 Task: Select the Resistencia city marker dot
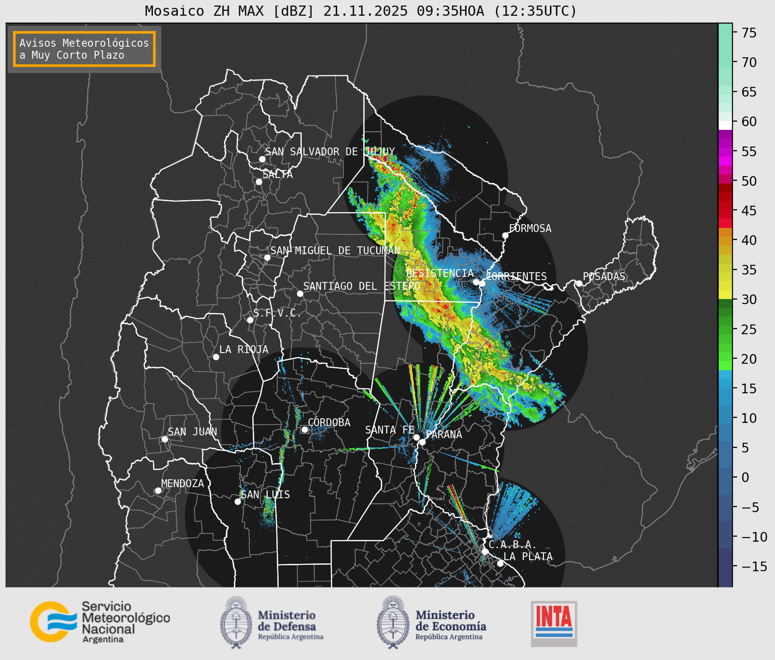pyautogui.click(x=476, y=282)
